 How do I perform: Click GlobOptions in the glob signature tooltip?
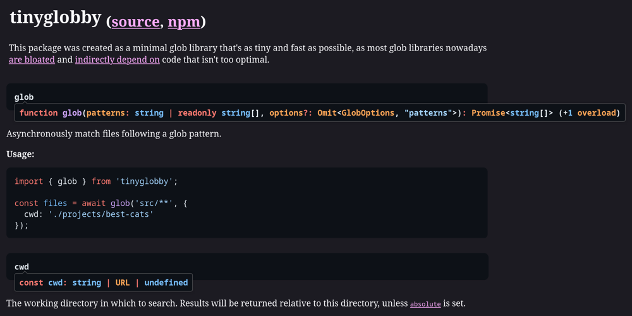pos(368,113)
